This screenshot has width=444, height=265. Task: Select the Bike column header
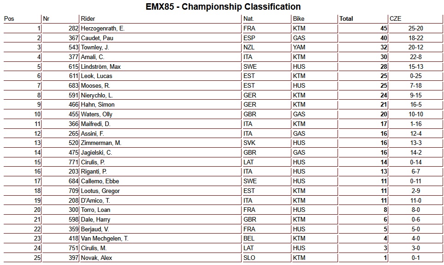(x=298, y=19)
